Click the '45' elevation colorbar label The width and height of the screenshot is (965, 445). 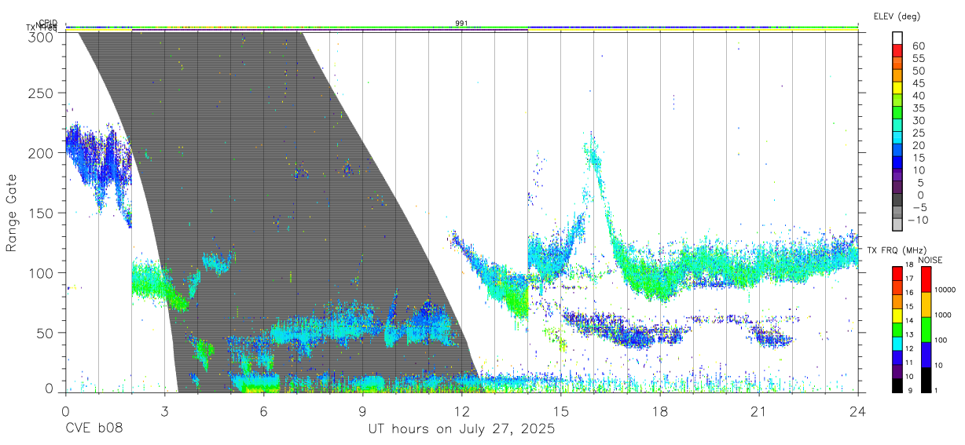pyautogui.click(x=917, y=82)
